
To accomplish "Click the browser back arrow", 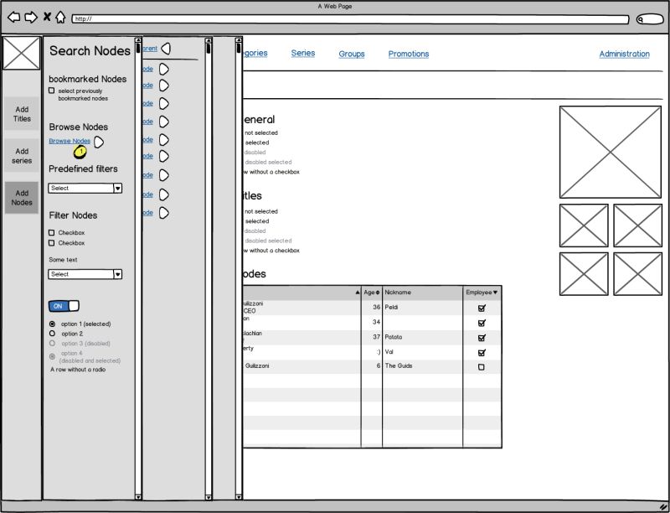I will (x=14, y=17).
